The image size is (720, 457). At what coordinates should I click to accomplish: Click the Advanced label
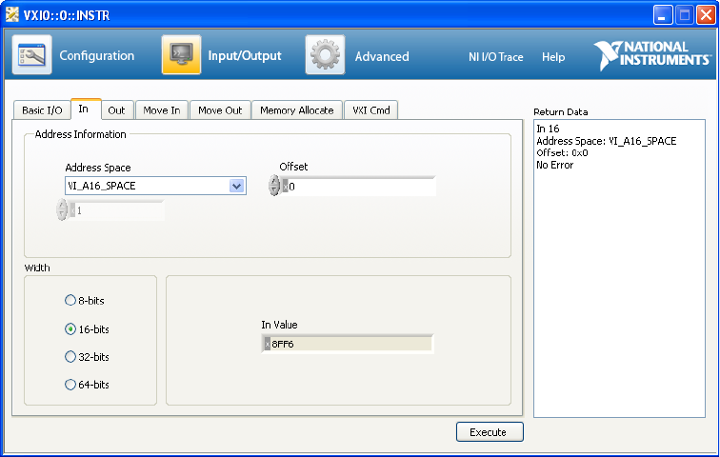point(382,56)
